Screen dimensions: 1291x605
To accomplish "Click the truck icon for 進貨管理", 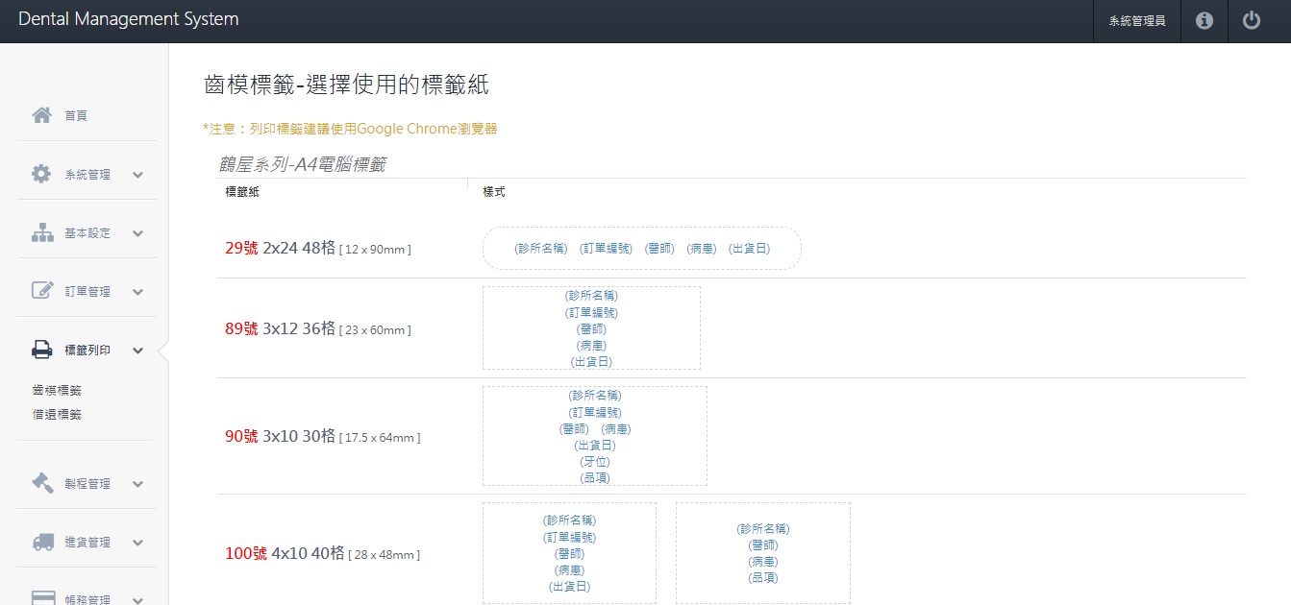I will pos(42,542).
